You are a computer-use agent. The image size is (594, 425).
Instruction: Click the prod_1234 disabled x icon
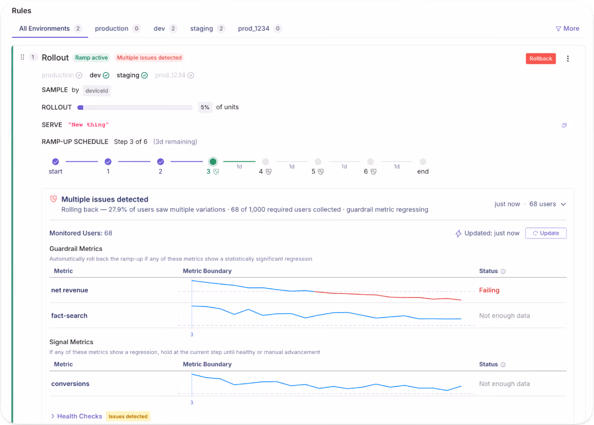(x=191, y=75)
